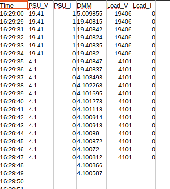The width and height of the screenshot is (170, 189).
Task: Select empty PSU_V cell in 16:29:48 row
Action: coord(41,165)
